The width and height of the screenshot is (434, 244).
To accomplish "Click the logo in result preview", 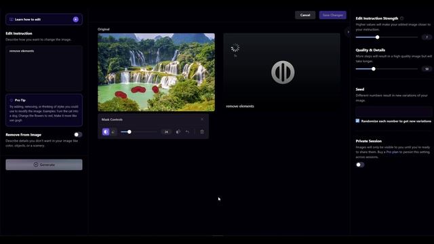I will (x=283, y=73).
